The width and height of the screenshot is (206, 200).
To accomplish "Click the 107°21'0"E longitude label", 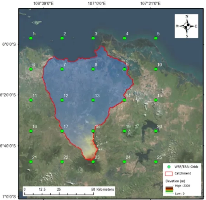I will click(151, 3).
